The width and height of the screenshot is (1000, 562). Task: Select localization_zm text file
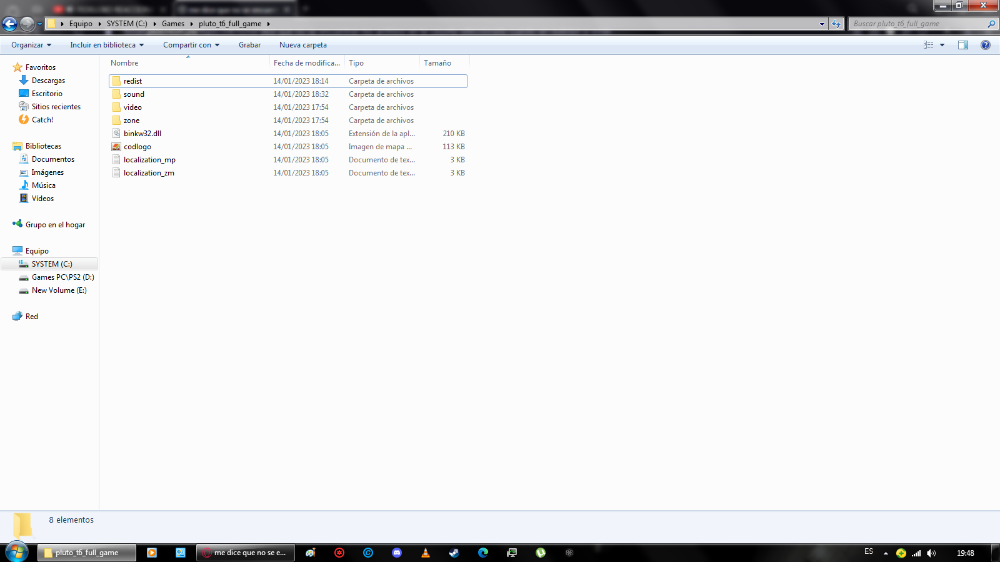[288, 173]
